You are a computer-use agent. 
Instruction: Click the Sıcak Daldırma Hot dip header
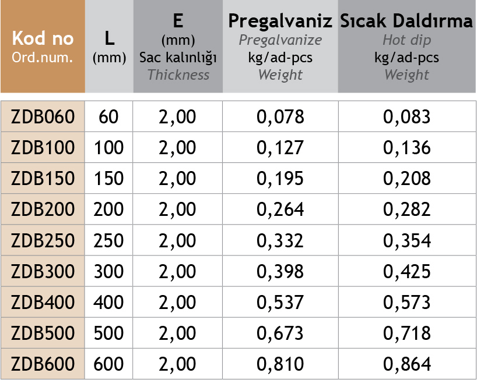point(406,47)
